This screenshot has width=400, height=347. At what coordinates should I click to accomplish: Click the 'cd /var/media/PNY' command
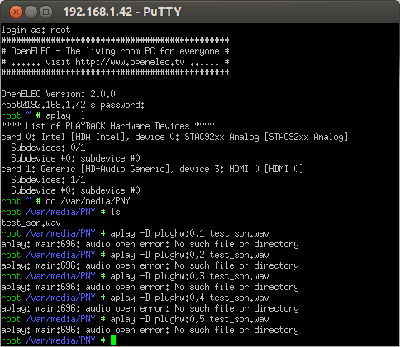(88, 201)
